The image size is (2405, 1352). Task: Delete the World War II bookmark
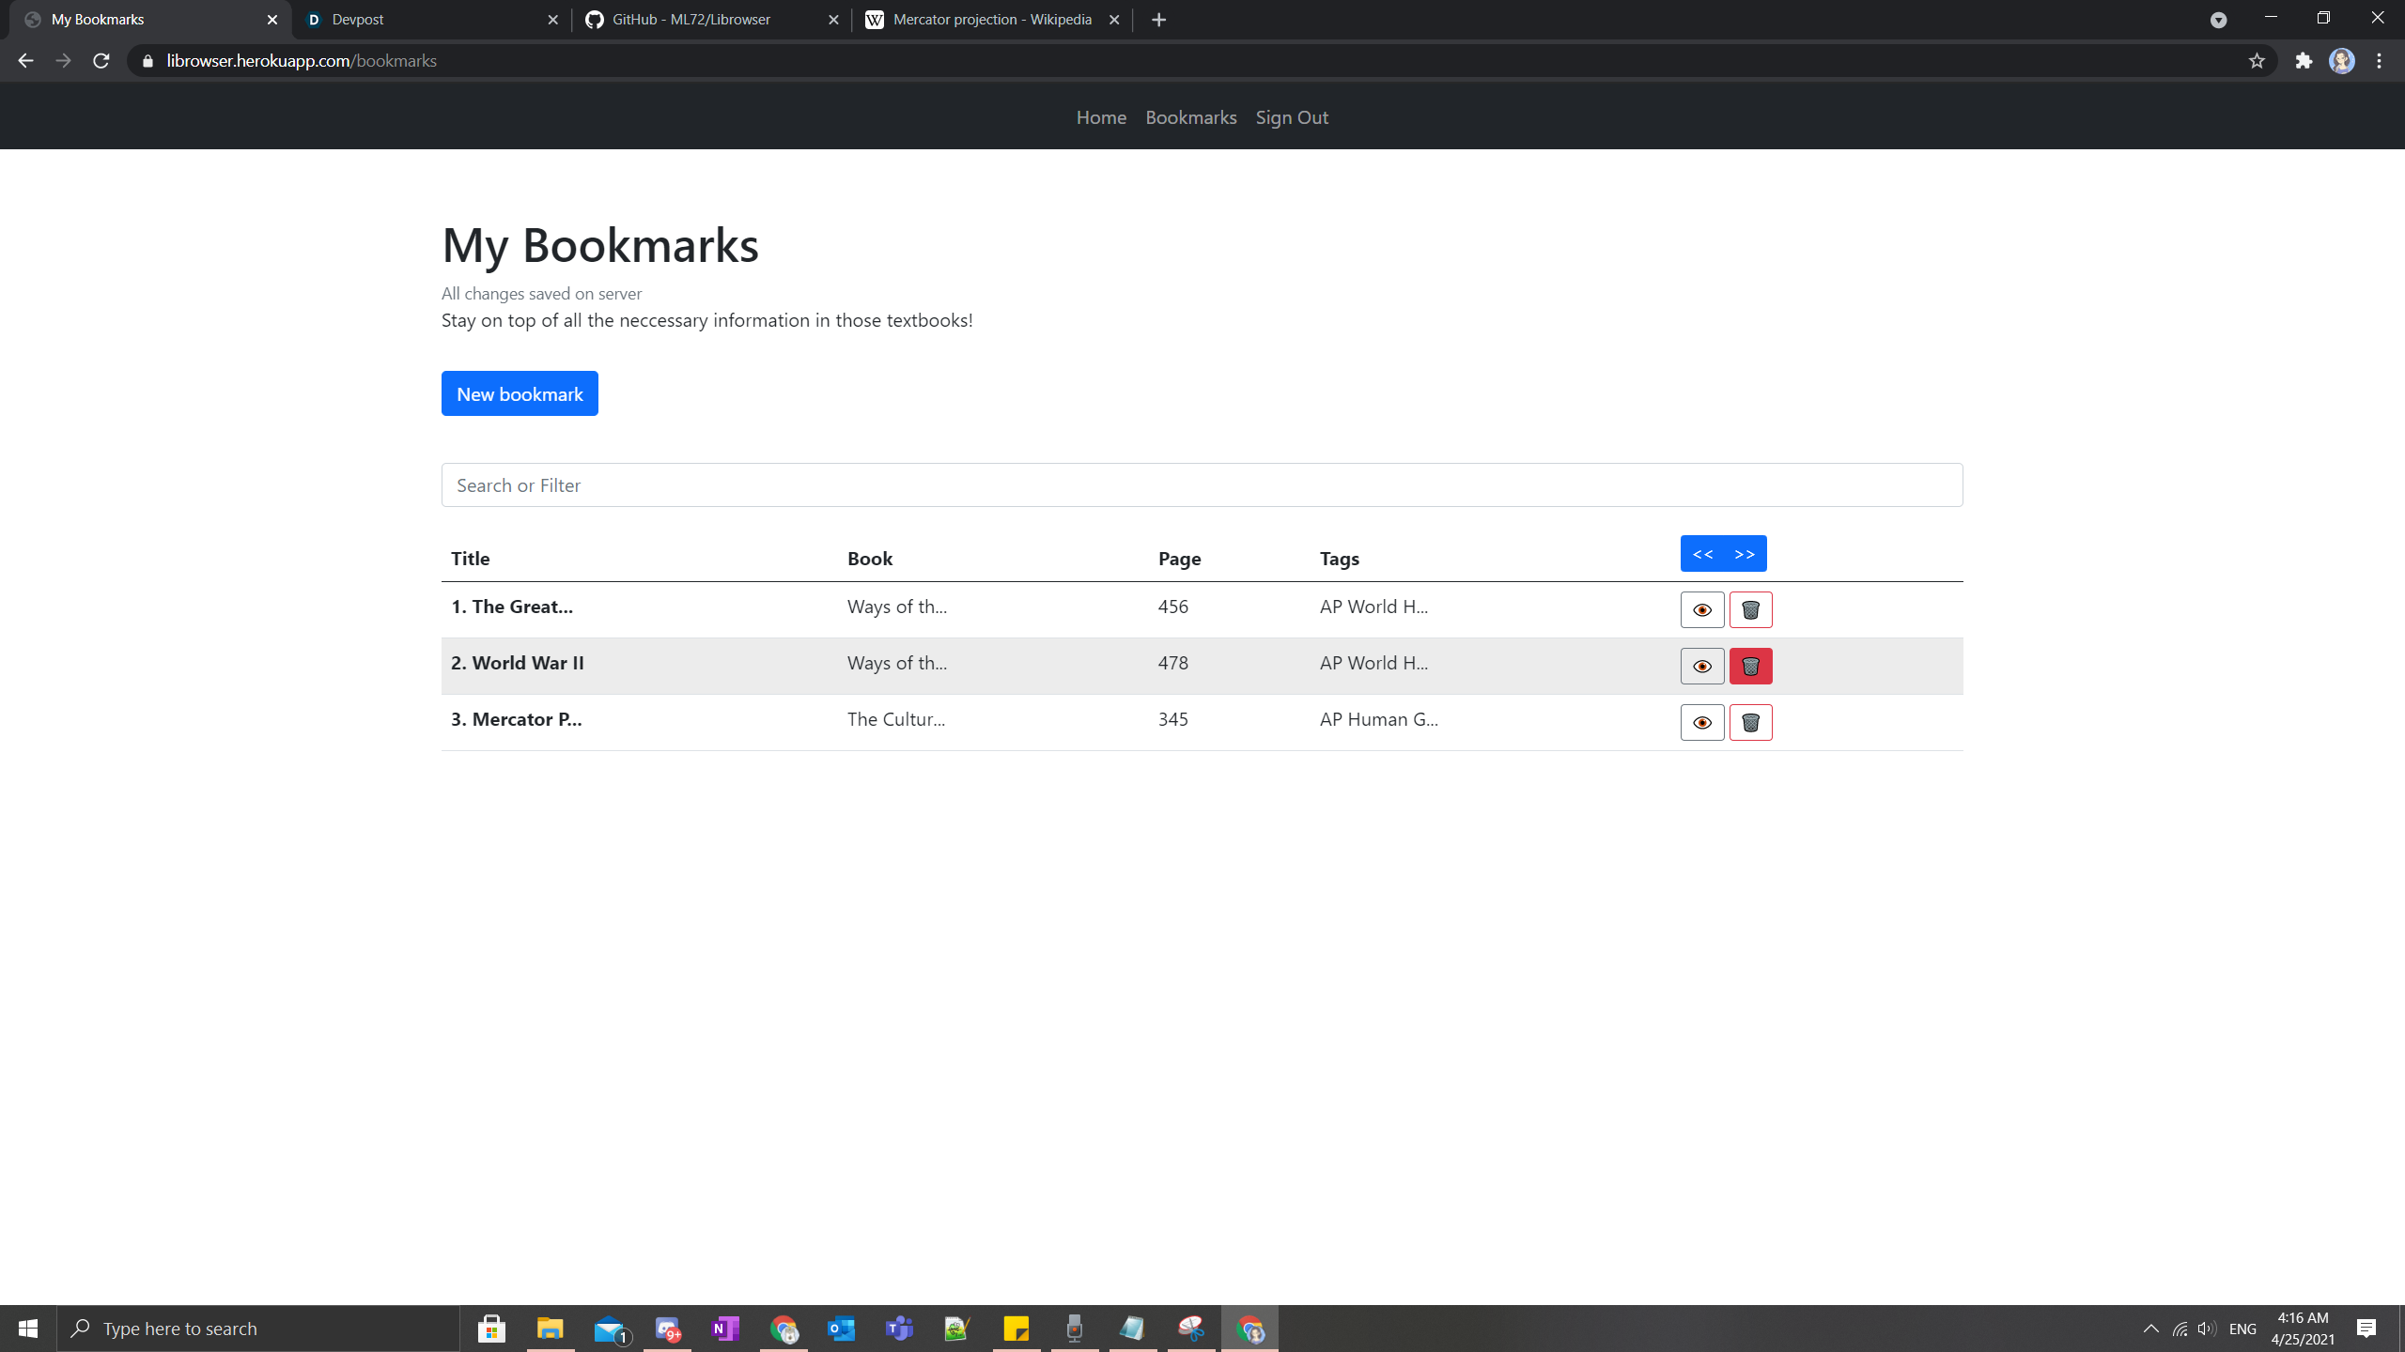pyautogui.click(x=1750, y=666)
